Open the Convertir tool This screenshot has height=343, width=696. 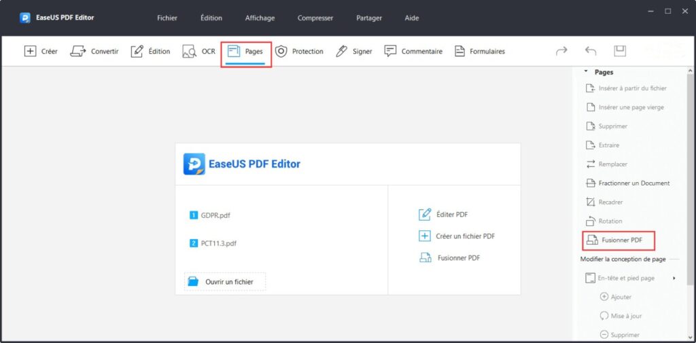pyautogui.click(x=94, y=51)
